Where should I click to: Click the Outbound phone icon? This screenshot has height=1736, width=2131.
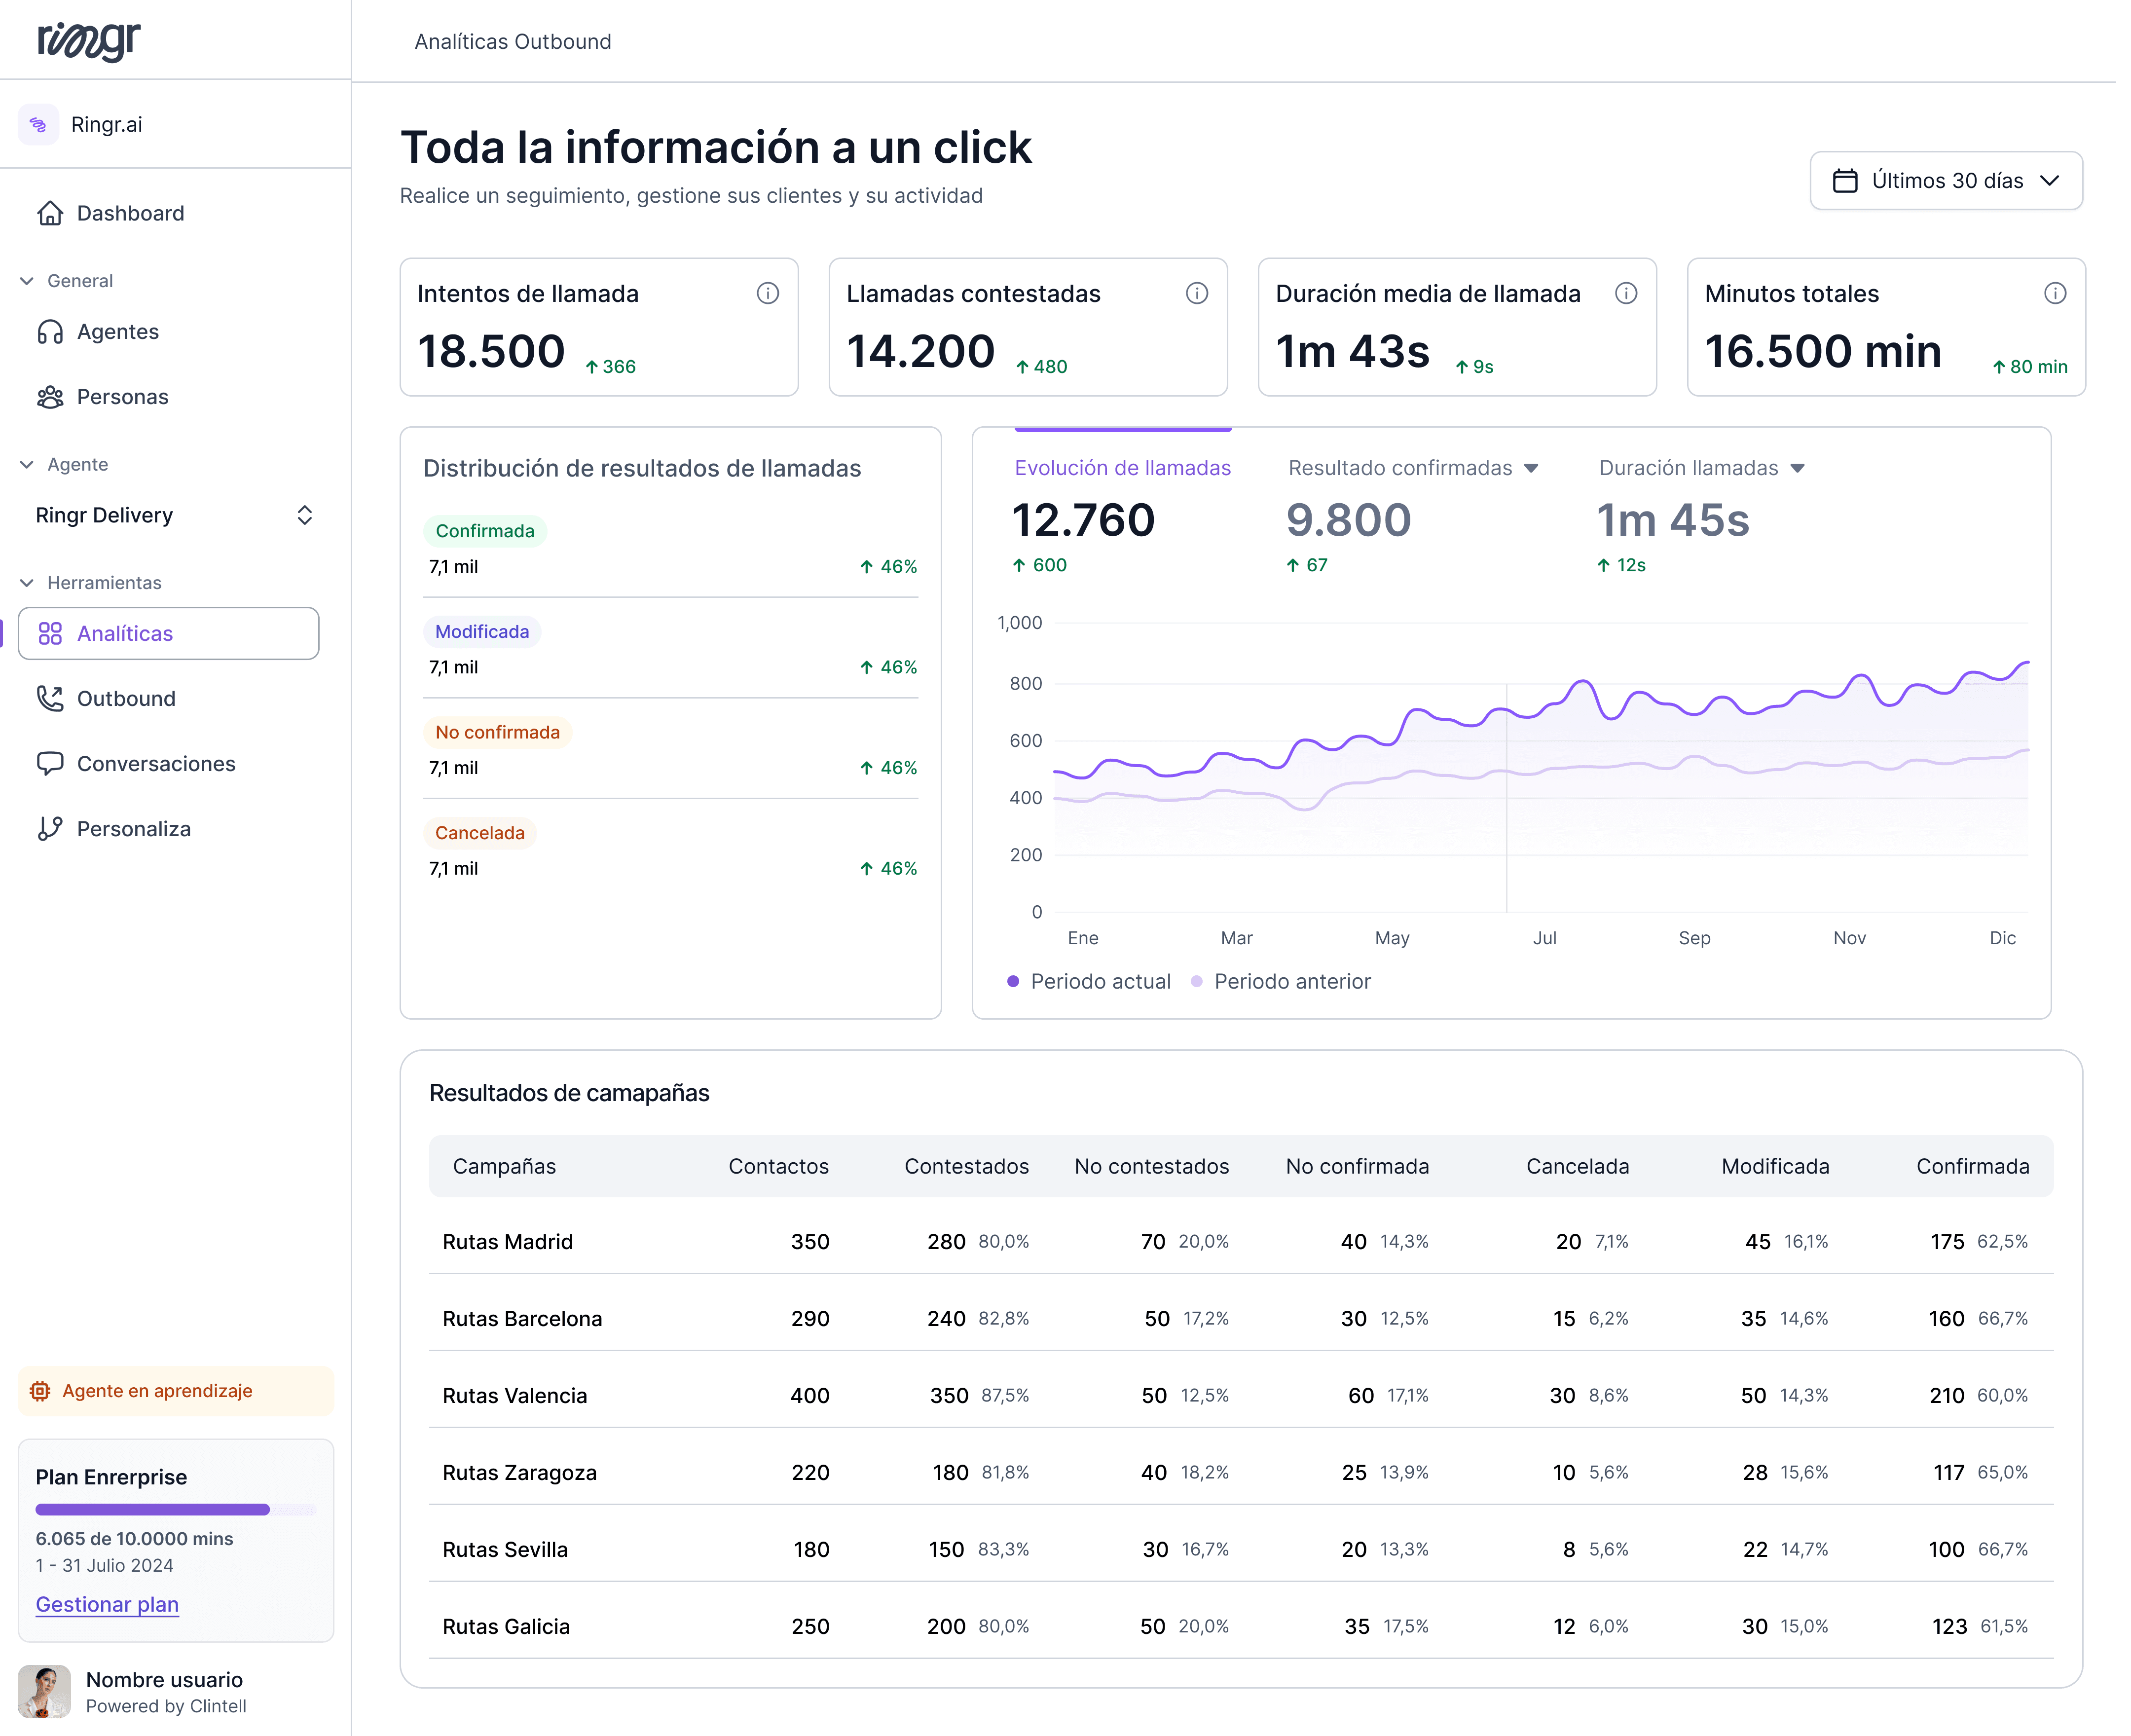[x=50, y=699]
